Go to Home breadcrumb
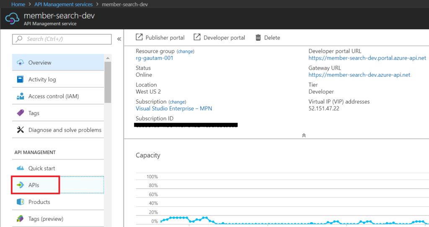The image size is (429, 227). 18,4
